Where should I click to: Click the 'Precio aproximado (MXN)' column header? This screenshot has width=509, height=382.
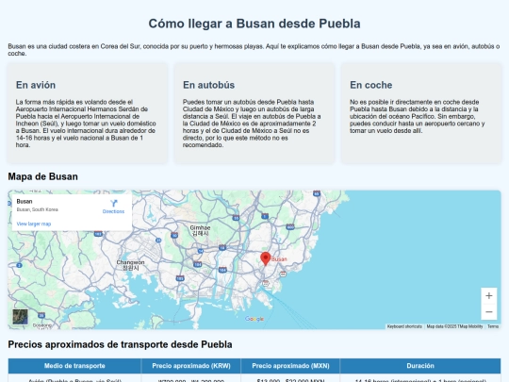coord(290,366)
